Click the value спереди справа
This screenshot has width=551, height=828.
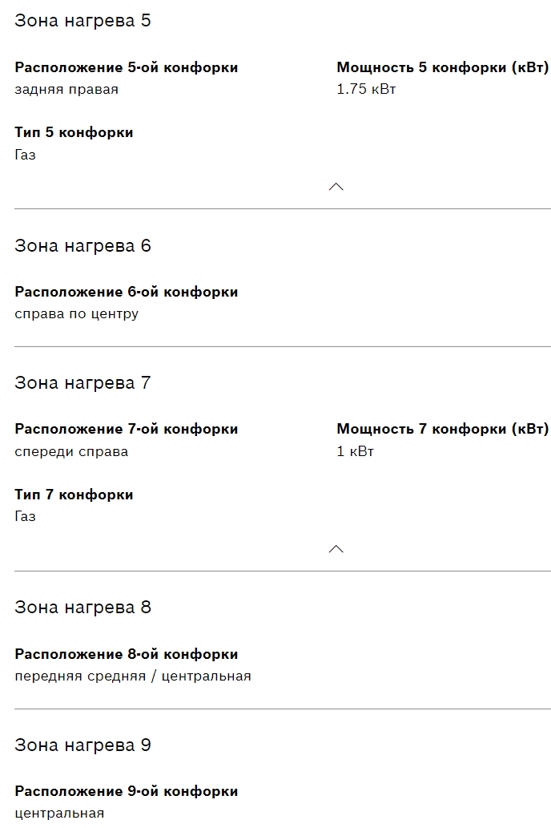[71, 451]
